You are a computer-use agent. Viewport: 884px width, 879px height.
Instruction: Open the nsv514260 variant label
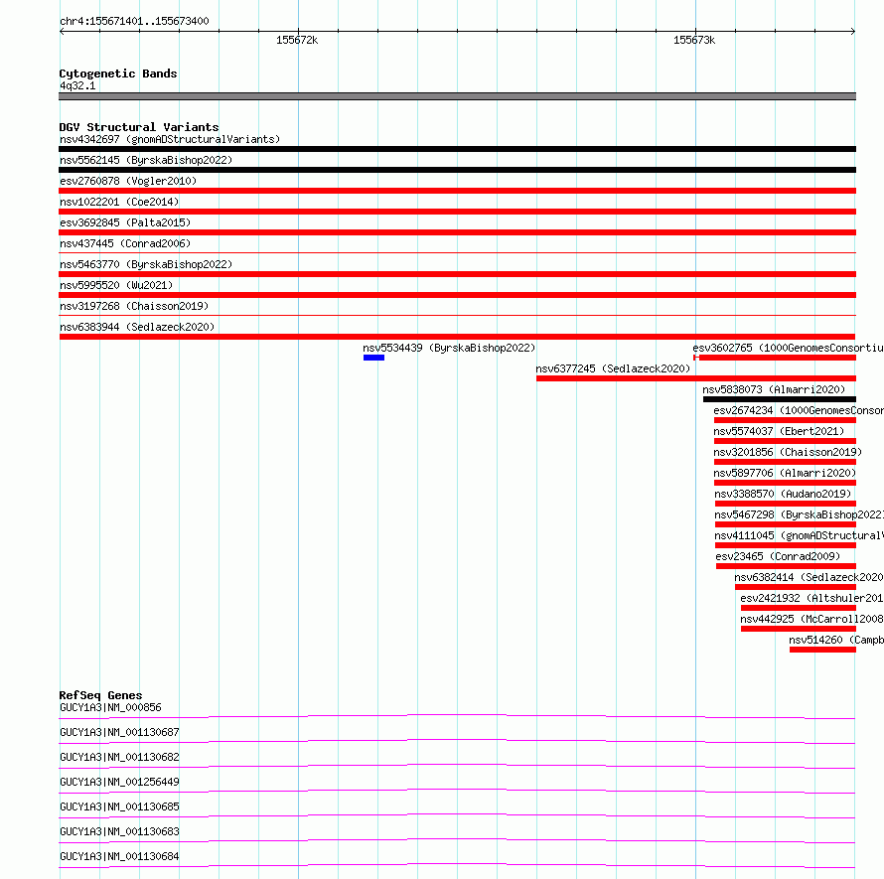point(836,640)
